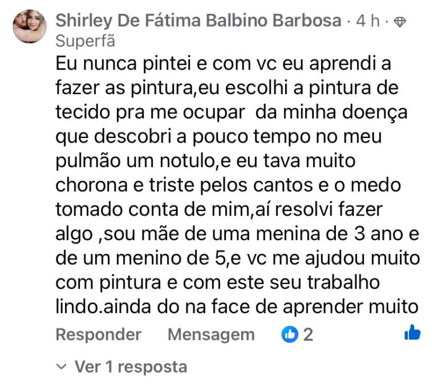Click the blue thumbs-up Like button
Viewport: 438px width, 392px height.
pyautogui.click(x=412, y=333)
